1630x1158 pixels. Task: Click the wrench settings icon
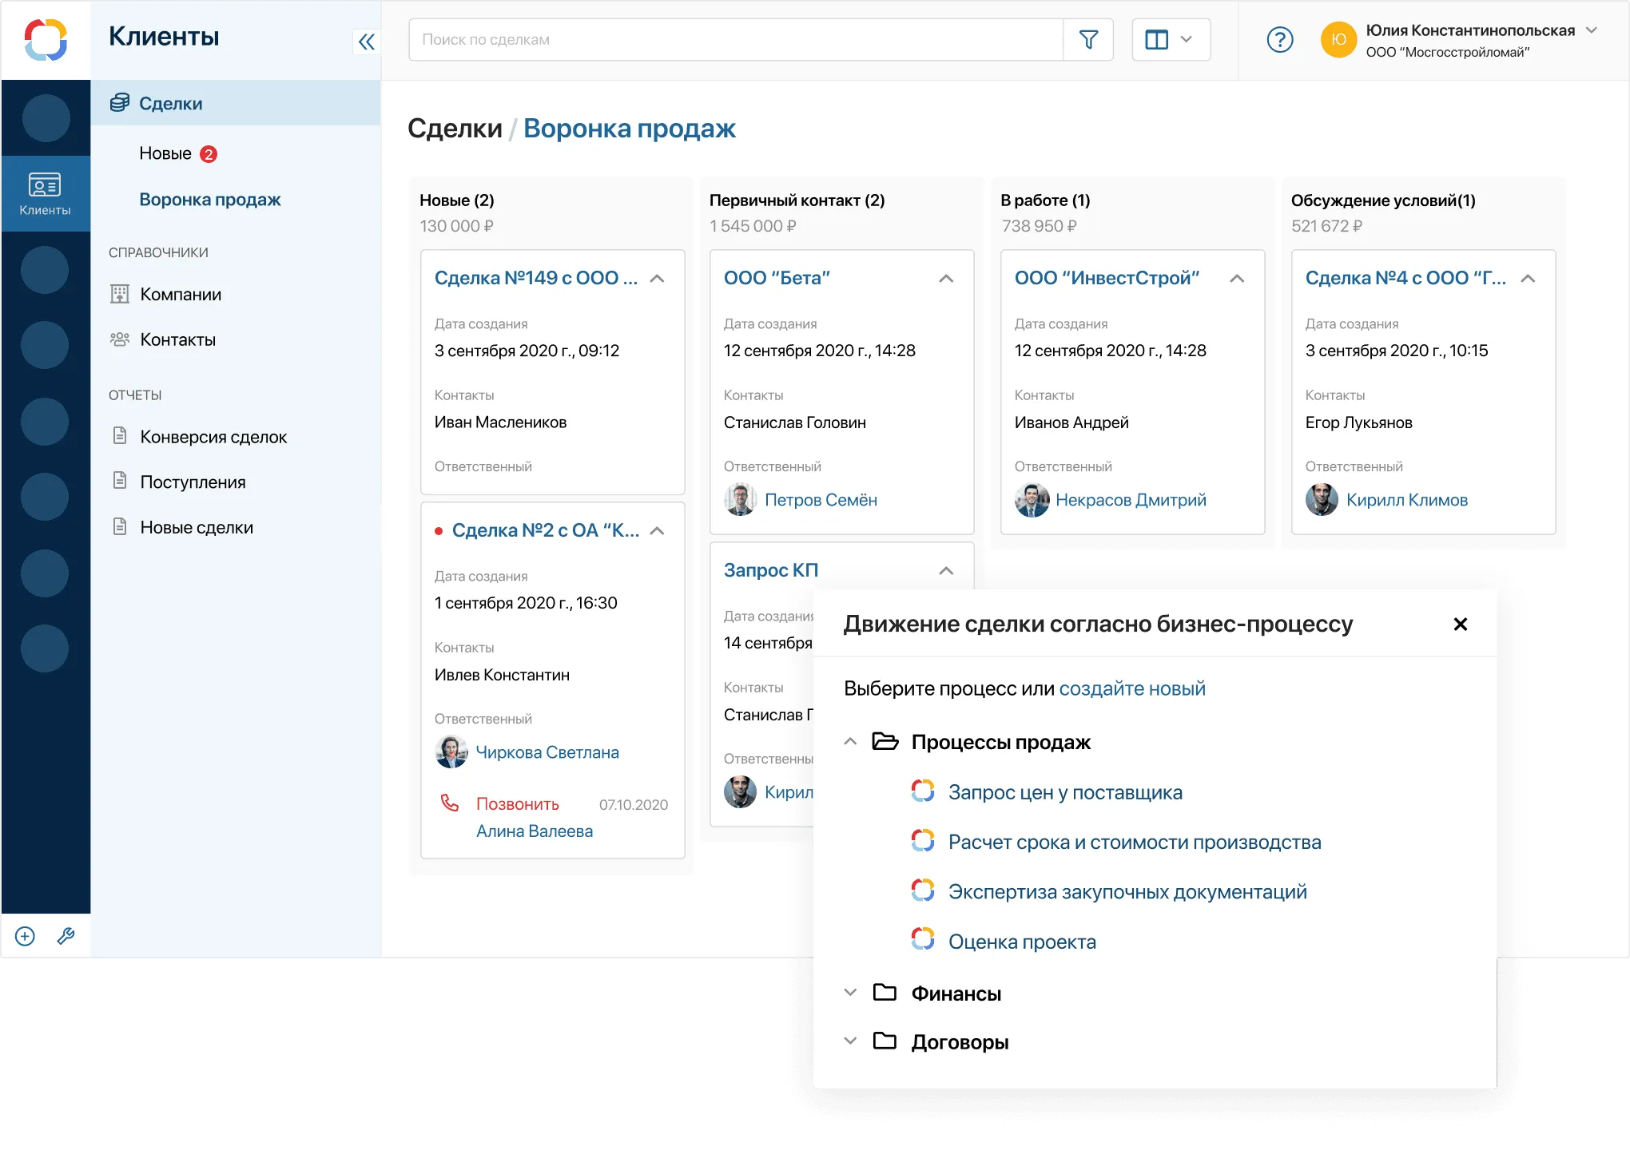(66, 936)
